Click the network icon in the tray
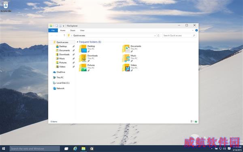This screenshot has width=243, height=152. (220, 149)
